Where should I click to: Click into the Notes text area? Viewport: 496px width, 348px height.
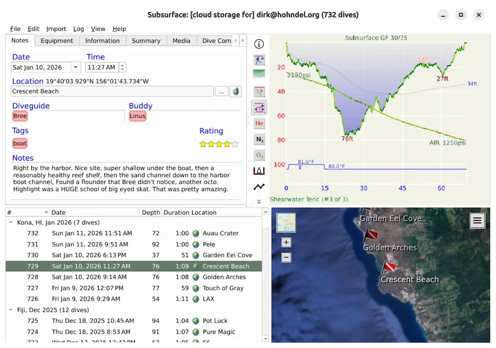[x=126, y=181]
